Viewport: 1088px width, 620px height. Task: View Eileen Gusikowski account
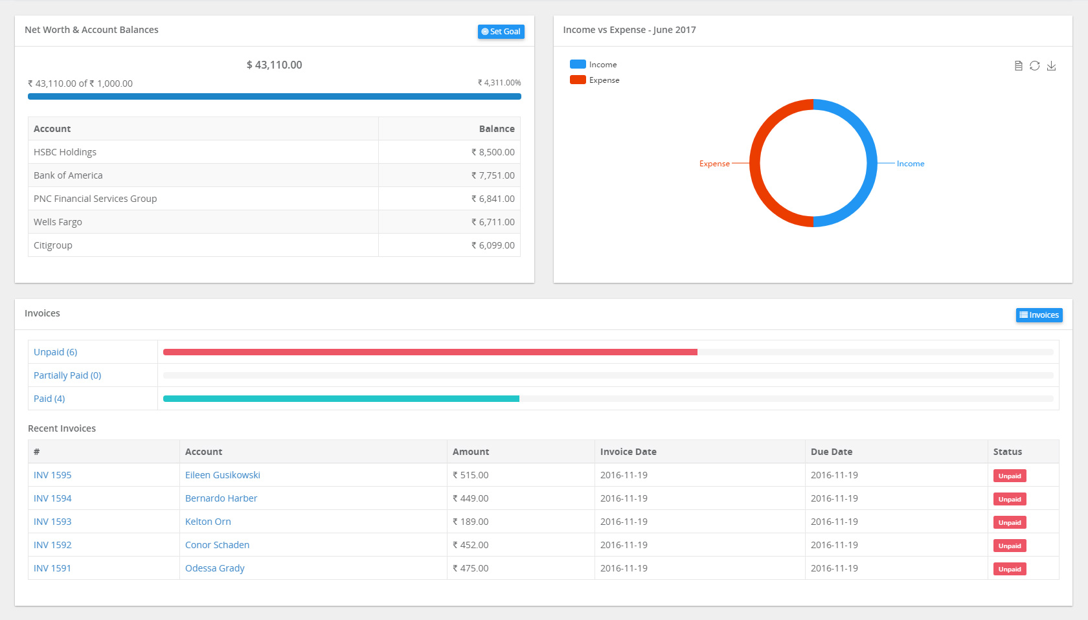222,475
